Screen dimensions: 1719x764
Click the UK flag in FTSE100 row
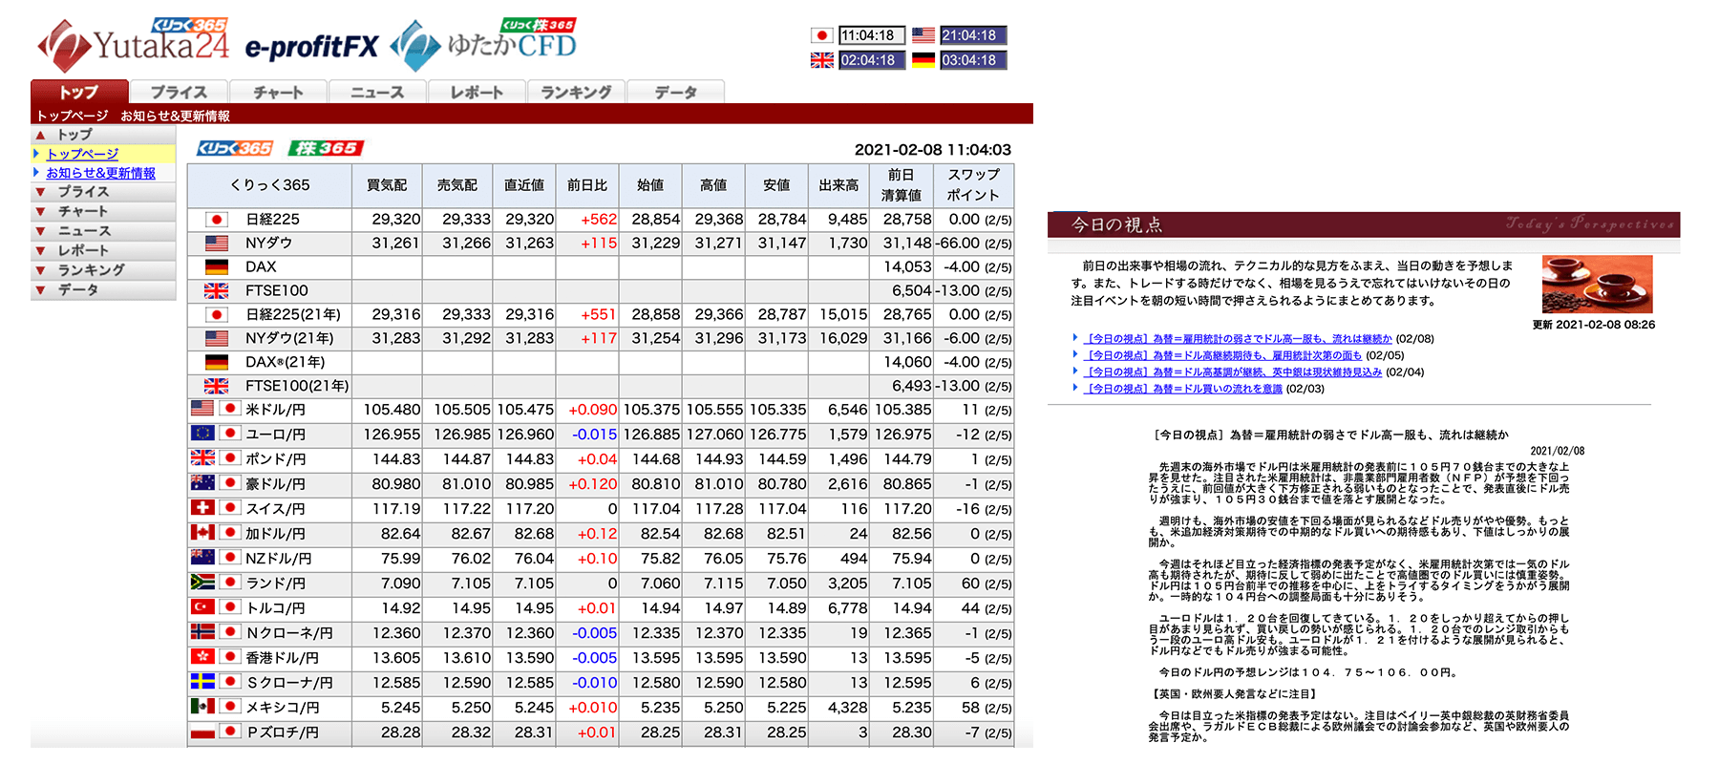pyautogui.click(x=217, y=291)
